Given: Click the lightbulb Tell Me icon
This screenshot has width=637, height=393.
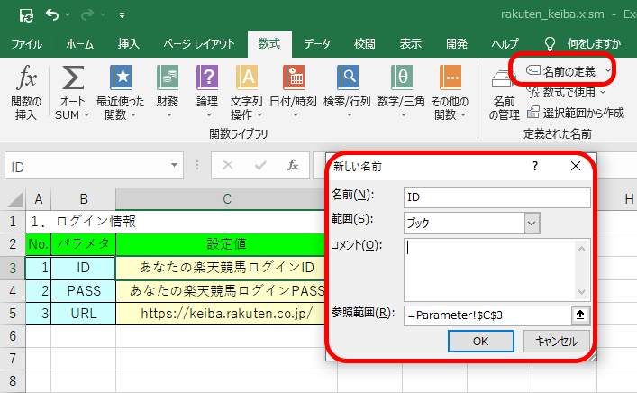Looking at the screenshot, I should (550, 43).
